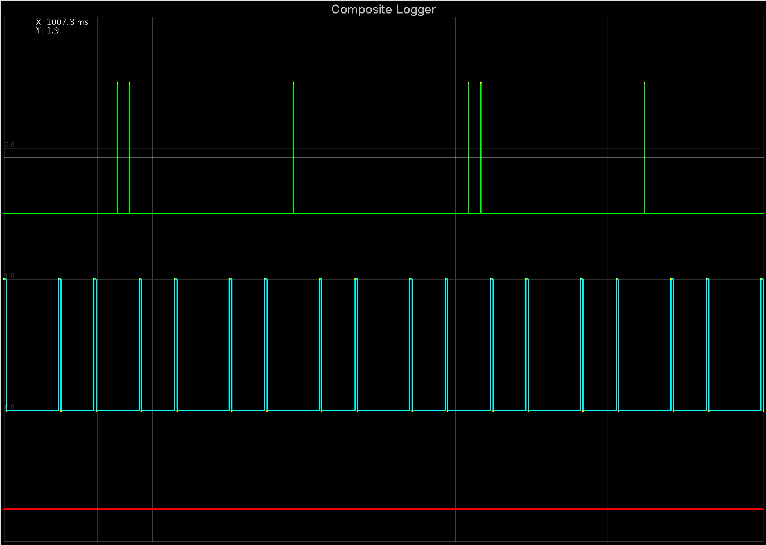
Task: Click the top of fourth green spike
Action: (469, 83)
